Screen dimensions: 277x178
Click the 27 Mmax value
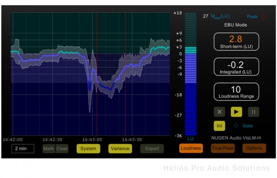(206, 16)
